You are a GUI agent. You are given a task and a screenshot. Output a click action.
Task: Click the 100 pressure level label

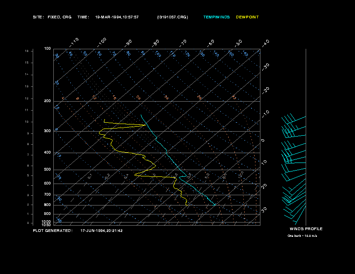48,49
